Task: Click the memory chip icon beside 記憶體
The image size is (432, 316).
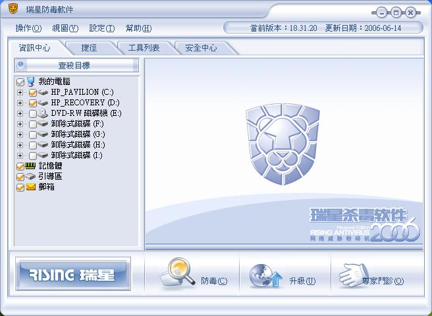Action: 30,166
